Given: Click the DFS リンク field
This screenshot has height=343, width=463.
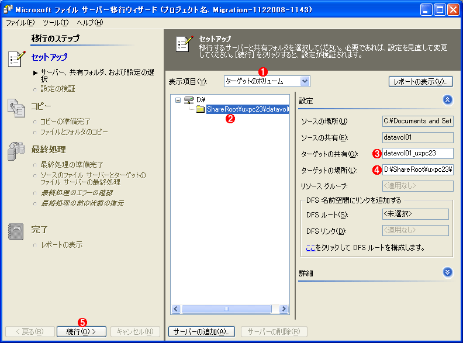Looking at the screenshot, I should click(x=416, y=231).
